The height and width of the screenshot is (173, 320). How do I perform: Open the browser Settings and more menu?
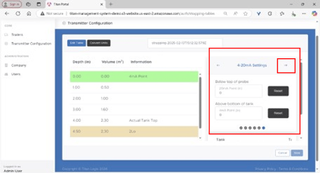(x=304, y=13)
